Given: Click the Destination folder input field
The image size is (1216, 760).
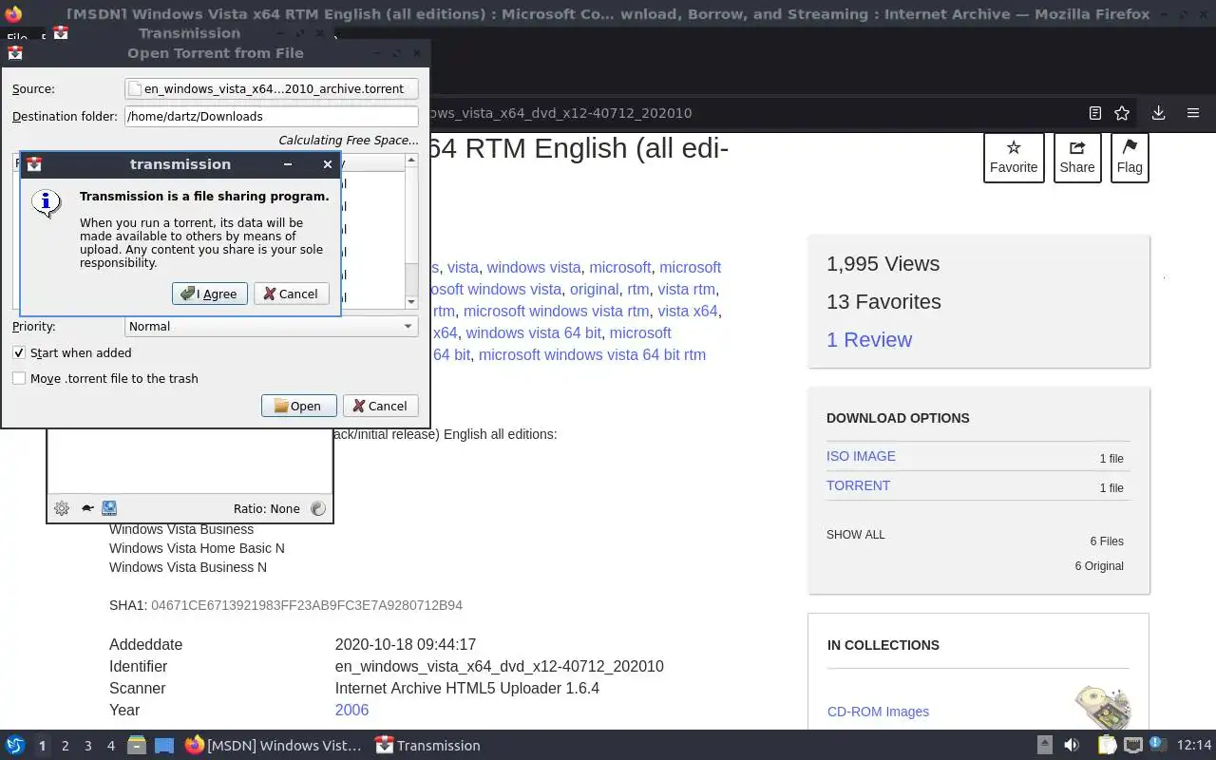Looking at the screenshot, I should tap(272, 116).
